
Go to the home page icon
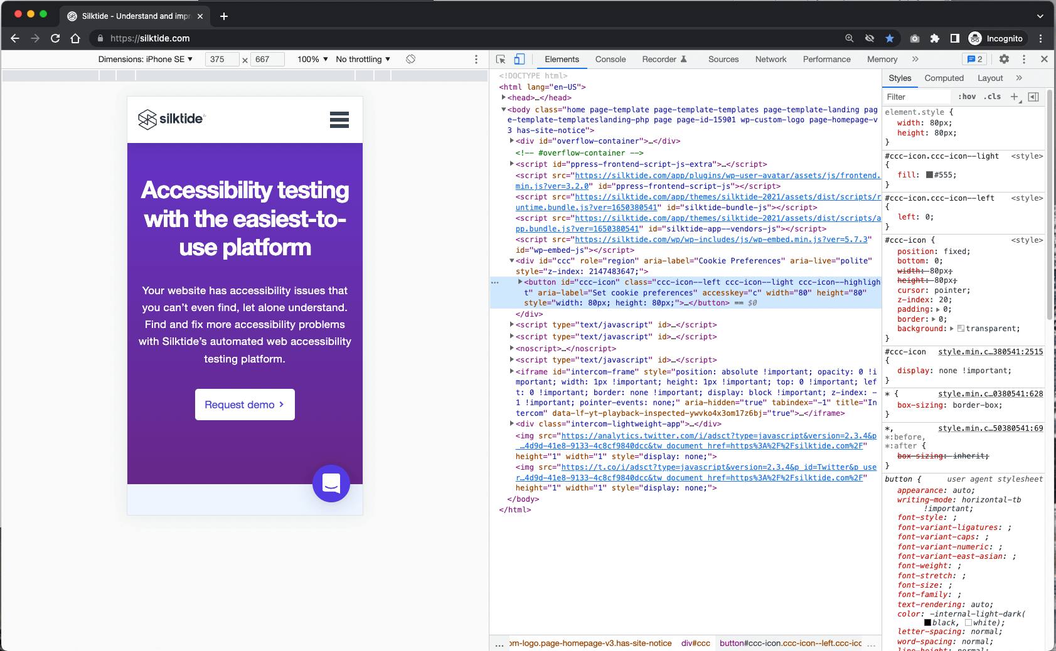click(75, 38)
